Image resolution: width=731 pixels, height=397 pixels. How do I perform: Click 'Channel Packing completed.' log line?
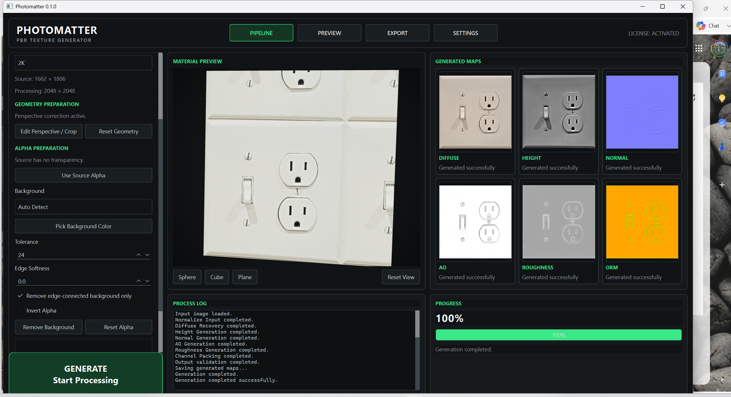pos(214,356)
